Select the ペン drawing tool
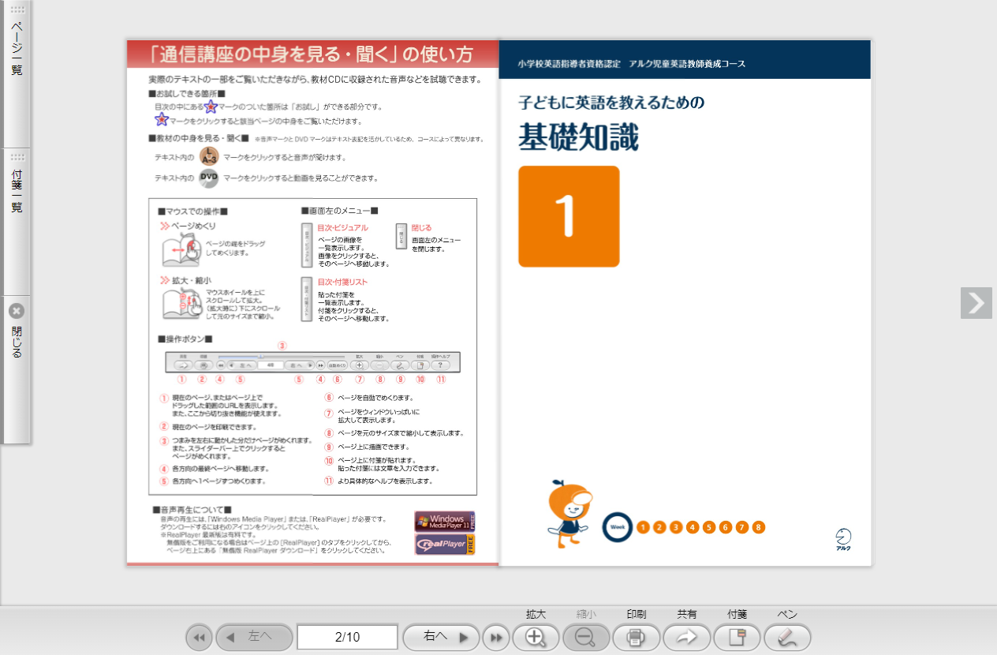The height and width of the screenshot is (655, 997). (787, 637)
